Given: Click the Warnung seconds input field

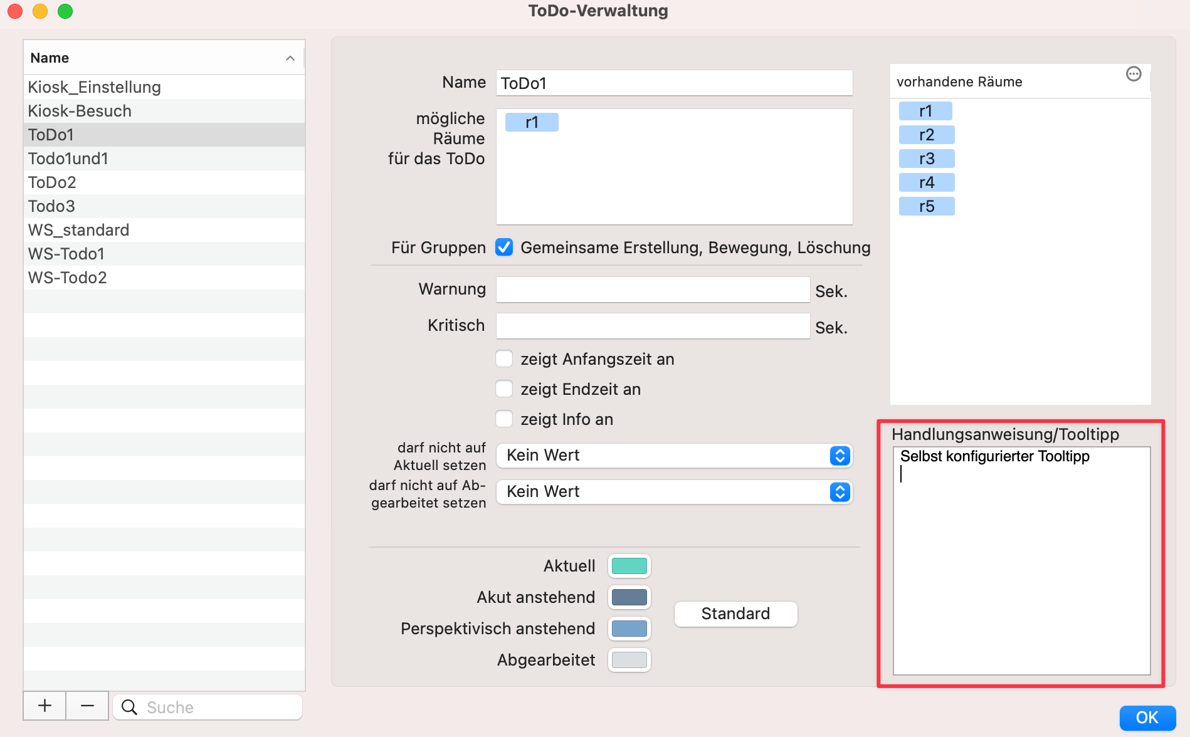Looking at the screenshot, I should pyautogui.click(x=653, y=290).
